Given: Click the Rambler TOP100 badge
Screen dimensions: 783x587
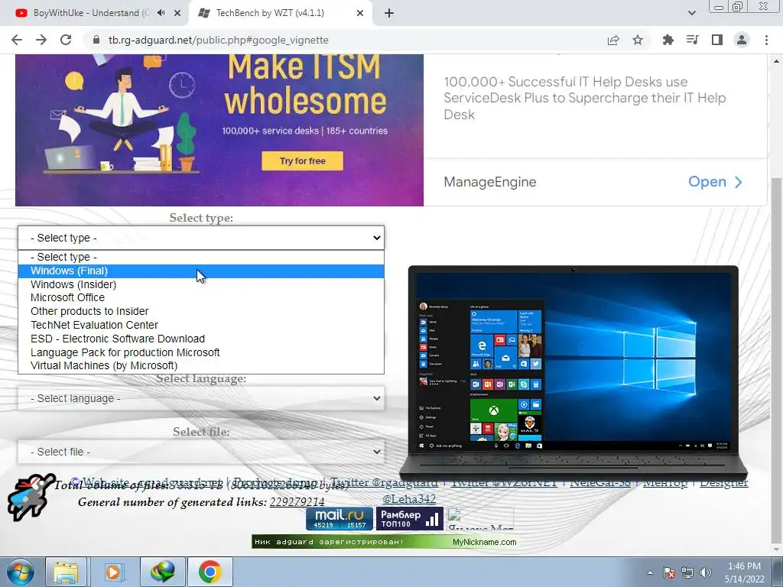Looking at the screenshot, I should [409, 519].
